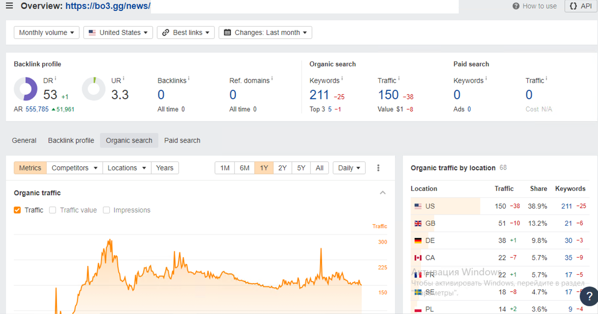Open PL keywords count 9
Screen dimensions: 598x314
[x=570, y=309]
